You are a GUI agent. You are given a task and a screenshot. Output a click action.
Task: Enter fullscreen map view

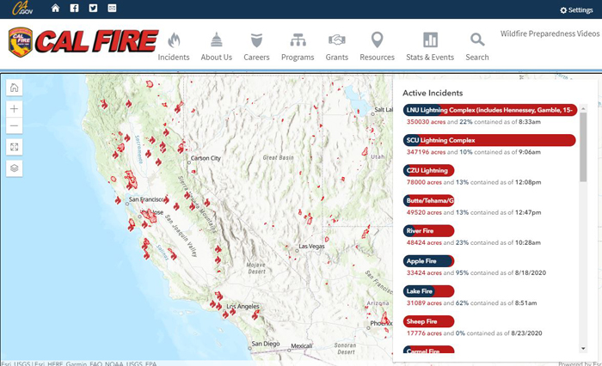click(15, 147)
